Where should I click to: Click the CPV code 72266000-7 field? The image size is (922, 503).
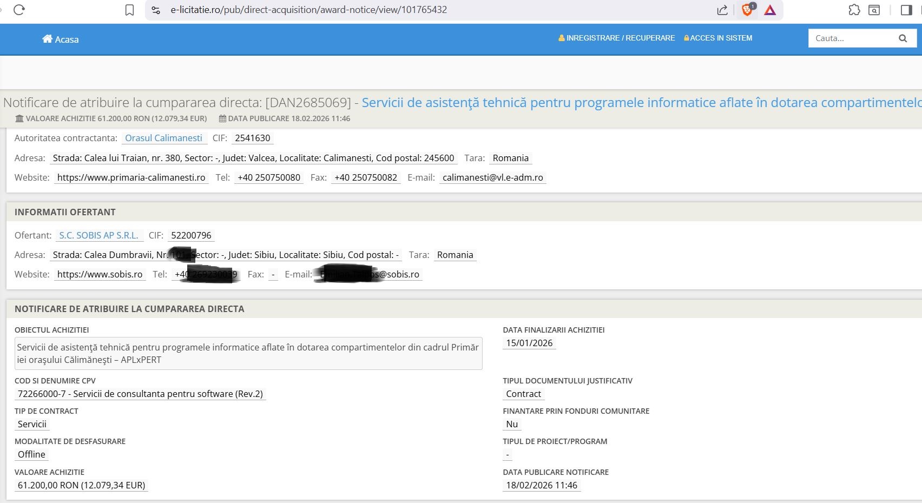point(140,394)
